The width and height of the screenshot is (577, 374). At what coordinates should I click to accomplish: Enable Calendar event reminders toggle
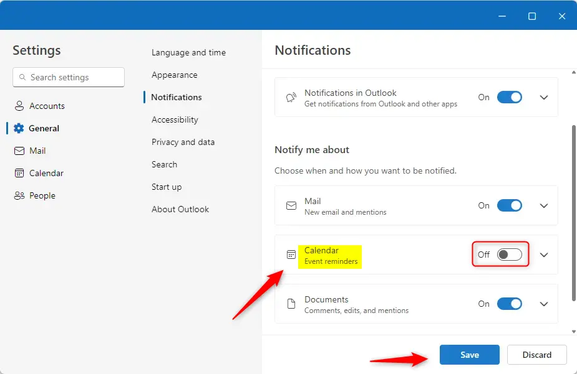(509, 255)
